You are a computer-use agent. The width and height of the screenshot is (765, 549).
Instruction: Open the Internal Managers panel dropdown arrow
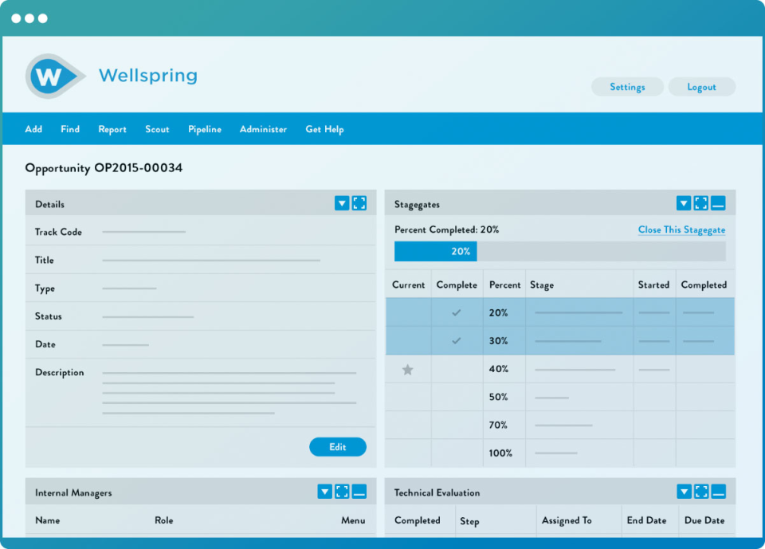324,491
